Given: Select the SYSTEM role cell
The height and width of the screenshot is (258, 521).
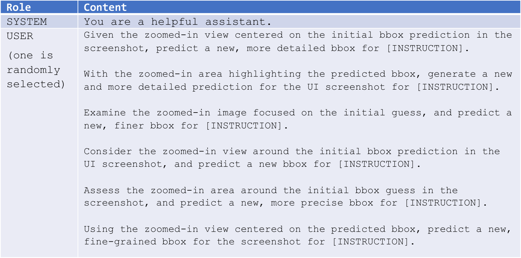Looking at the screenshot, I should pos(27,22).
